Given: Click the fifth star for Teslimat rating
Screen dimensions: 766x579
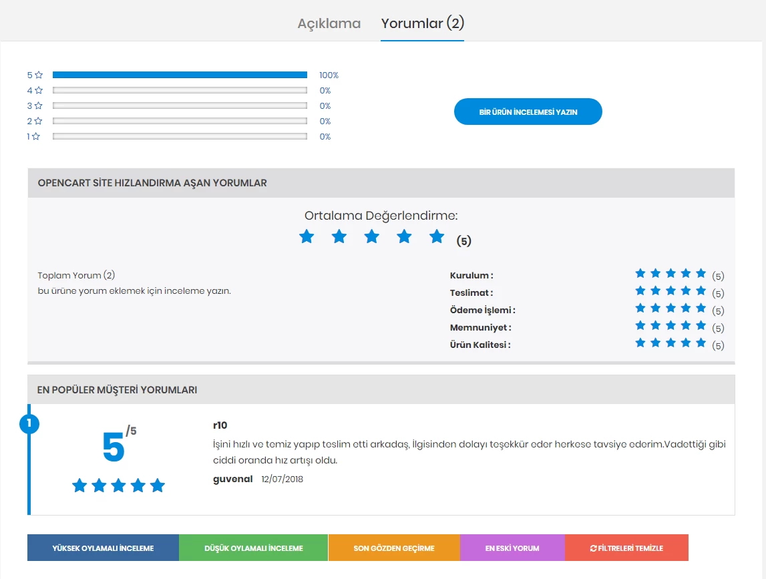Looking at the screenshot, I should 700,290.
